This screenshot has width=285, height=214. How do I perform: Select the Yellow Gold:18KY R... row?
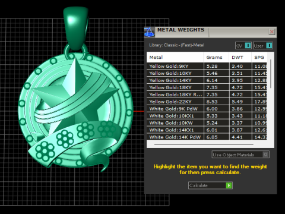207,95
